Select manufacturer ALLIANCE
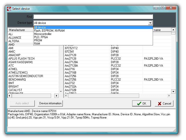The image size is (186, 140). pos(21,38)
